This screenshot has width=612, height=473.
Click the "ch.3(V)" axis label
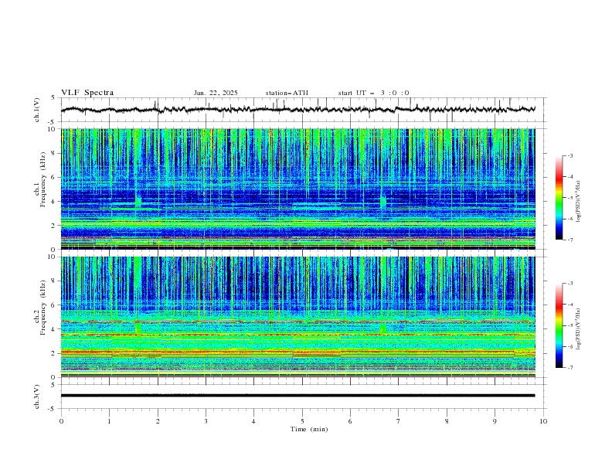[36, 396]
